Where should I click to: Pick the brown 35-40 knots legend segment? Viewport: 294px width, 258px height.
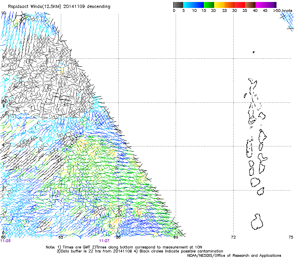tap(250, 5)
